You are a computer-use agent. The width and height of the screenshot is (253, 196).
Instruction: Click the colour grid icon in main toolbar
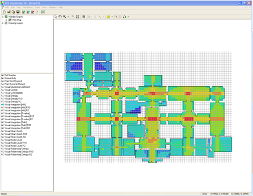click(43, 12)
